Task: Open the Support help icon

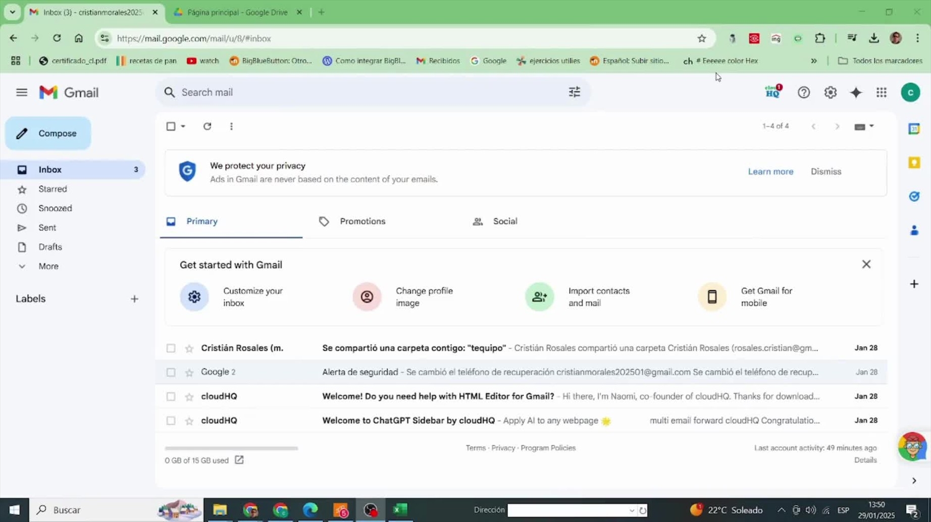Action: (803, 92)
